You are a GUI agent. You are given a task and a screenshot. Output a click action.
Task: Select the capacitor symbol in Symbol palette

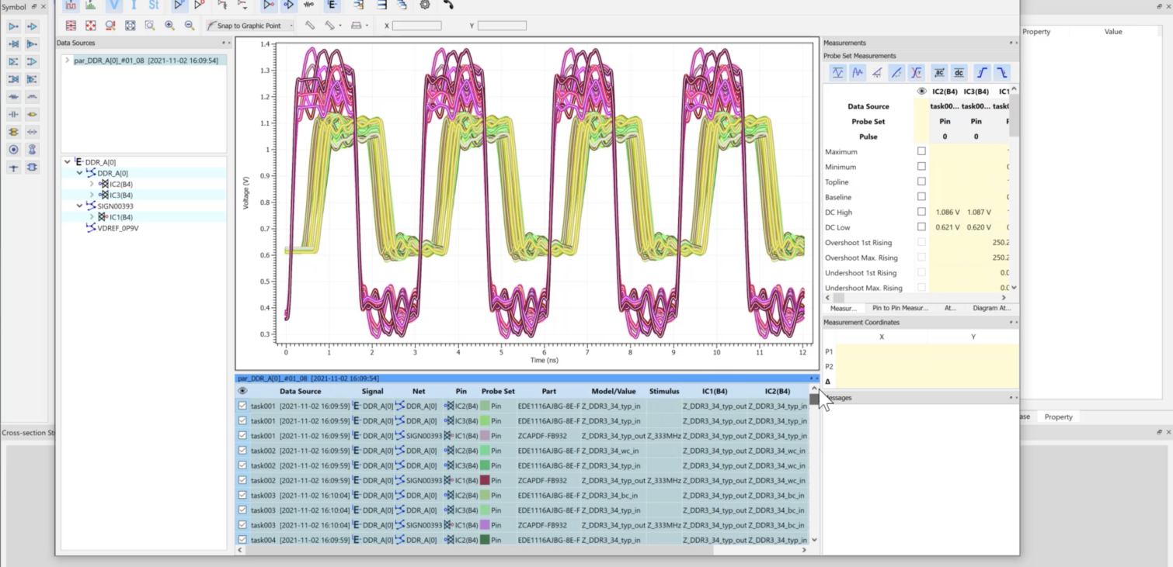pyautogui.click(x=13, y=115)
